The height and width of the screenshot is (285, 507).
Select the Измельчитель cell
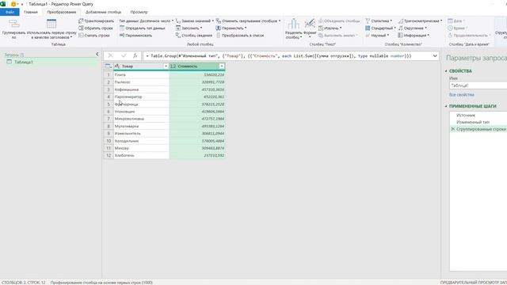click(x=141, y=134)
